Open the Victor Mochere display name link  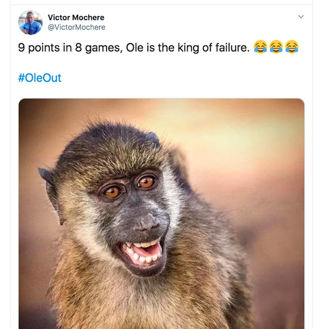[76, 17]
